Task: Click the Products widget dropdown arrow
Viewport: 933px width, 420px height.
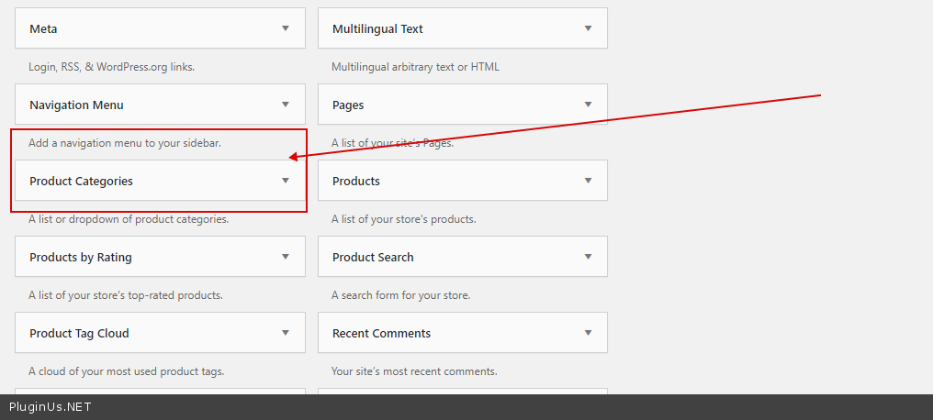Action: tap(588, 181)
